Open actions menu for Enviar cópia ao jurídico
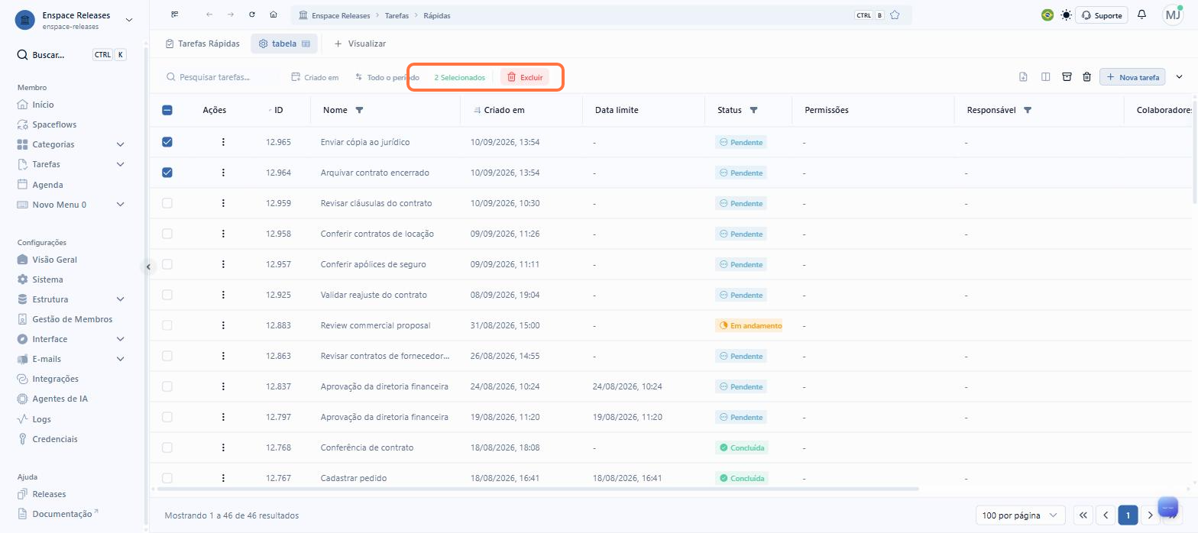The width and height of the screenshot is (1198, 533). [x=223, y=142]
